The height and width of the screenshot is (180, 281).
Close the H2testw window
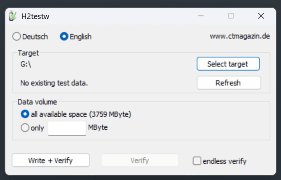click(x=261, y=16)
